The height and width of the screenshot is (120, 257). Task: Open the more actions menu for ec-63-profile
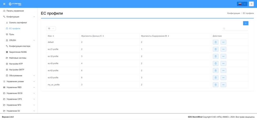coord(223,78)
